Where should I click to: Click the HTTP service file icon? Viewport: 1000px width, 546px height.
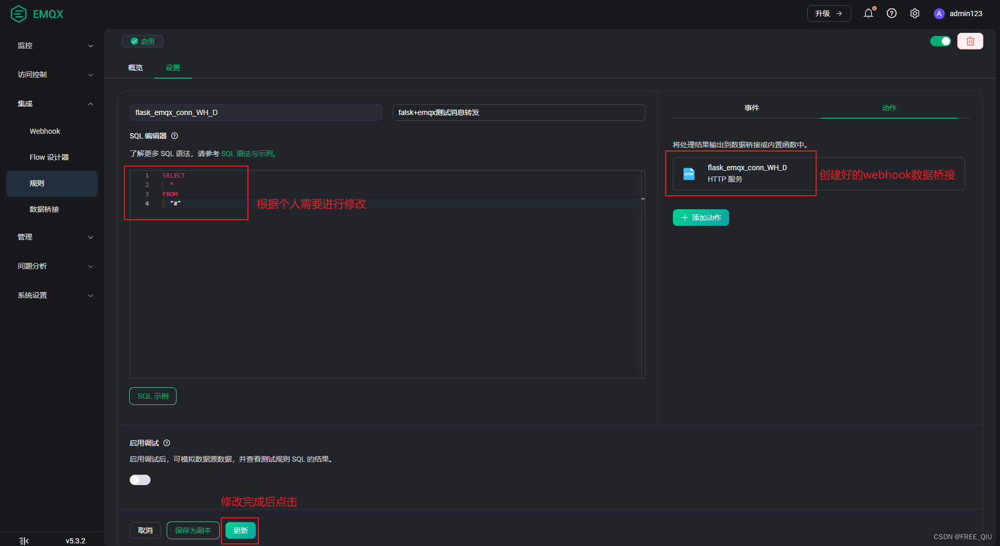(x=689, y=173)
